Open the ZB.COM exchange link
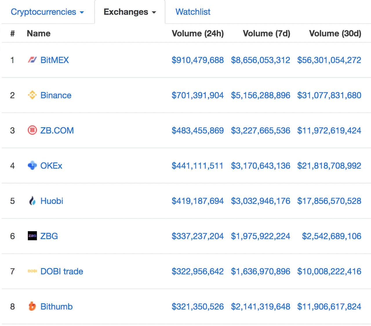The image size is (371, 326). [x=57, y=130]
